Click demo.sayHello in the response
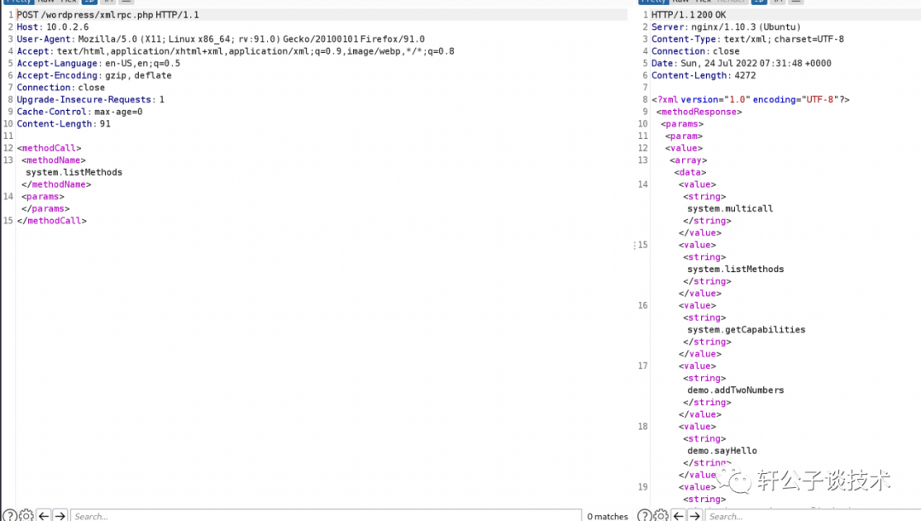This screenshot has height=521, width=921. tap(722, 450)
